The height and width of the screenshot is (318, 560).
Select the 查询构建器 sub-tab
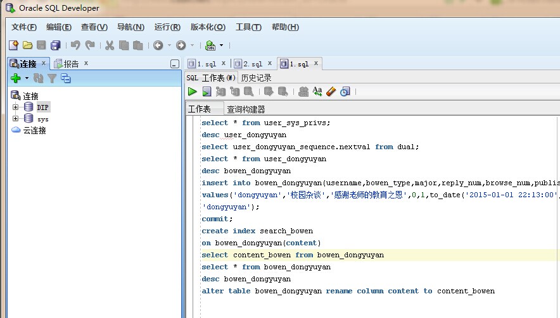click(x=246, y=109)
